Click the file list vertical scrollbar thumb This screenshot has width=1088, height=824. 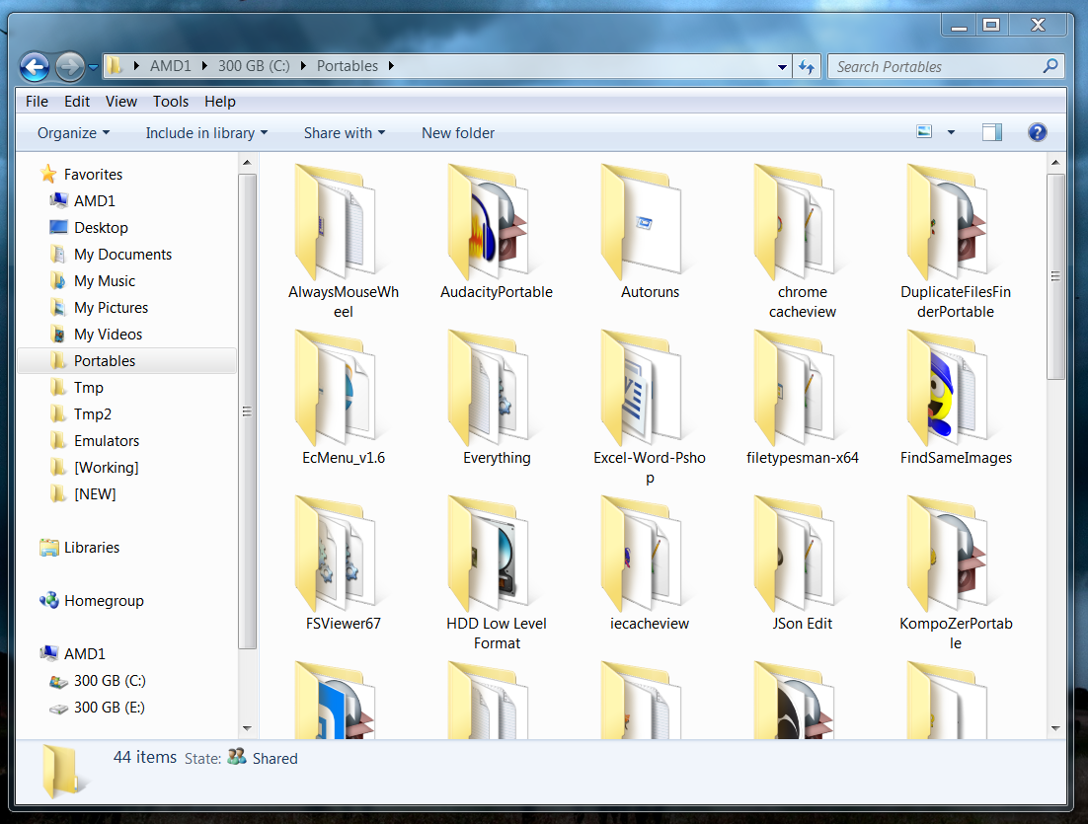click(1055, 276)
